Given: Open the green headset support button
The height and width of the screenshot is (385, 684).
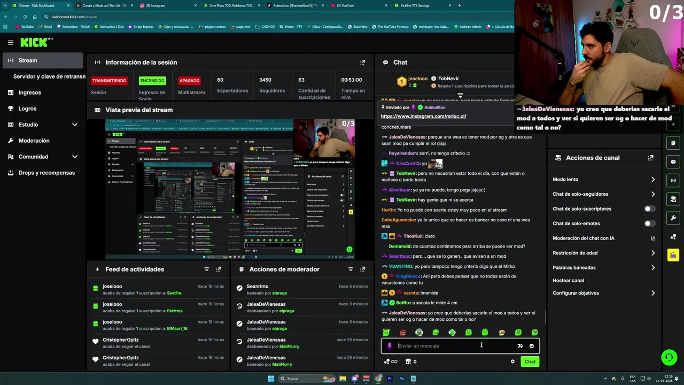Looking at the screenshot, I should pos(669,357).
